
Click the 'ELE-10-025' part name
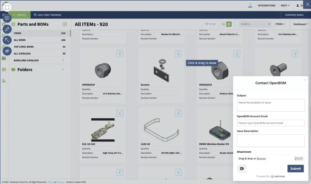click(89, 144)
